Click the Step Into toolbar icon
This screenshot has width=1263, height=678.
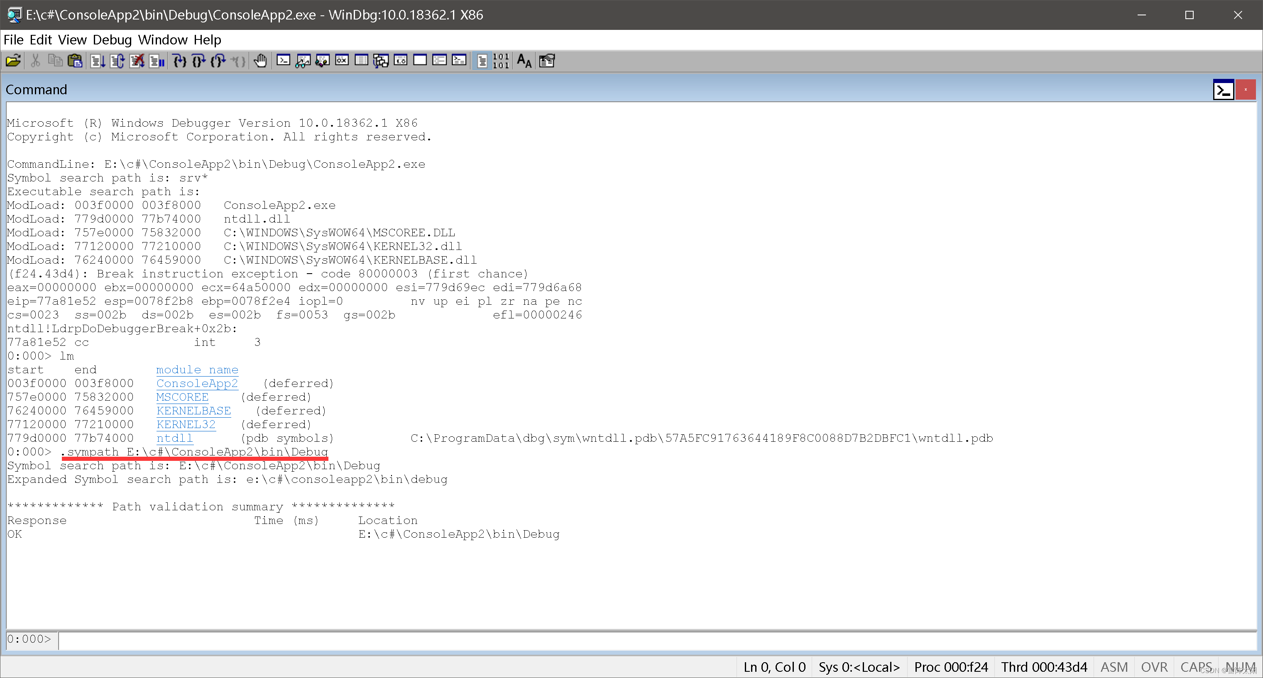coord(179,61)
